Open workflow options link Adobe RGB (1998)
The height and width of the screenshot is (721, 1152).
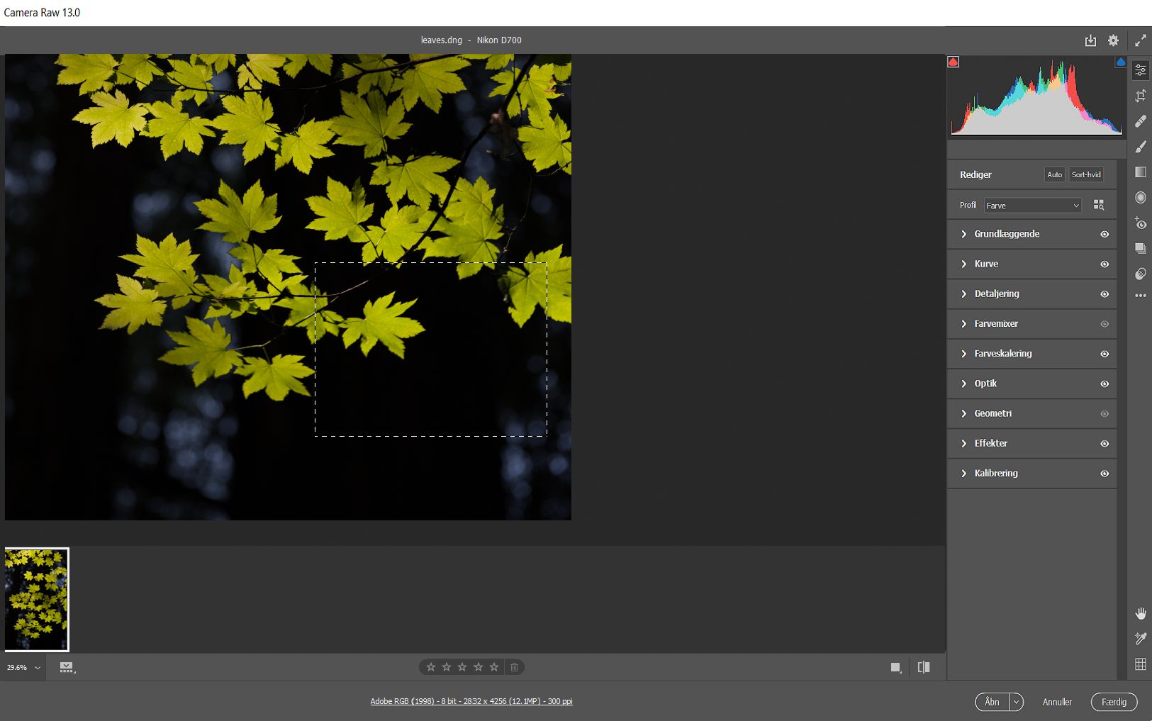click(471, 701)
